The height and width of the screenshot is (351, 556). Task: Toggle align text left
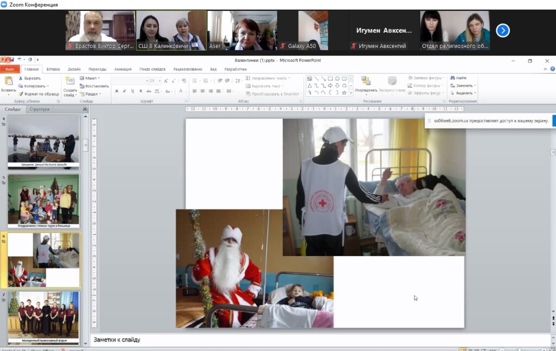[194, 91]
